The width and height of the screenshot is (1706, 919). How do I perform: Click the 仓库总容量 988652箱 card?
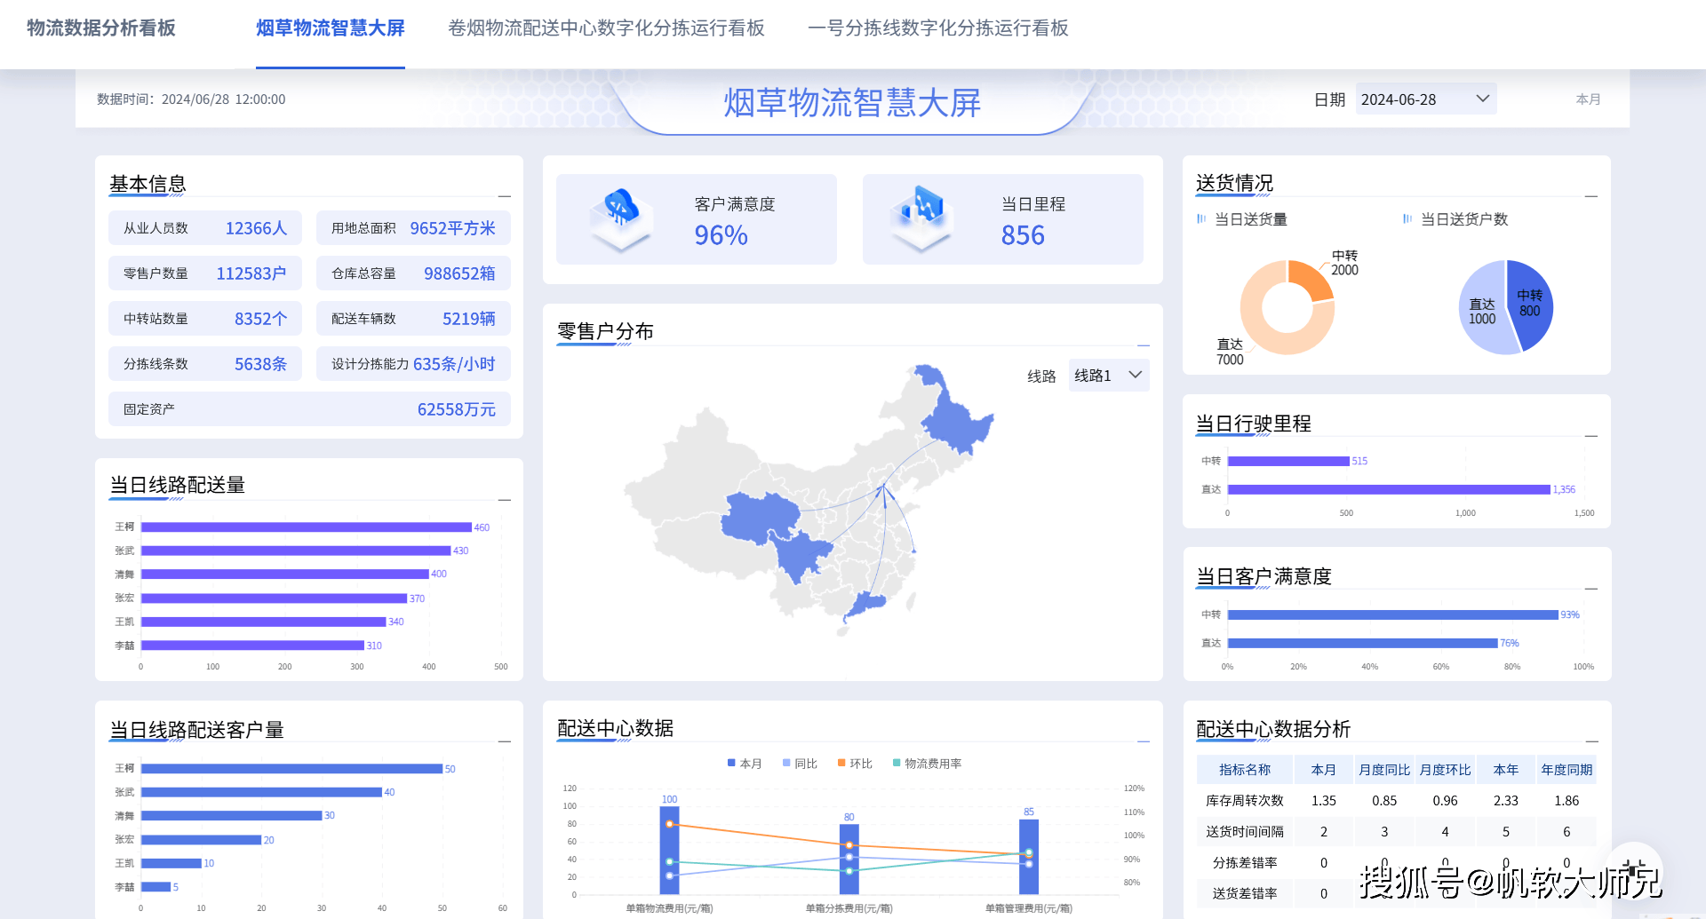(x=413, y=273)
